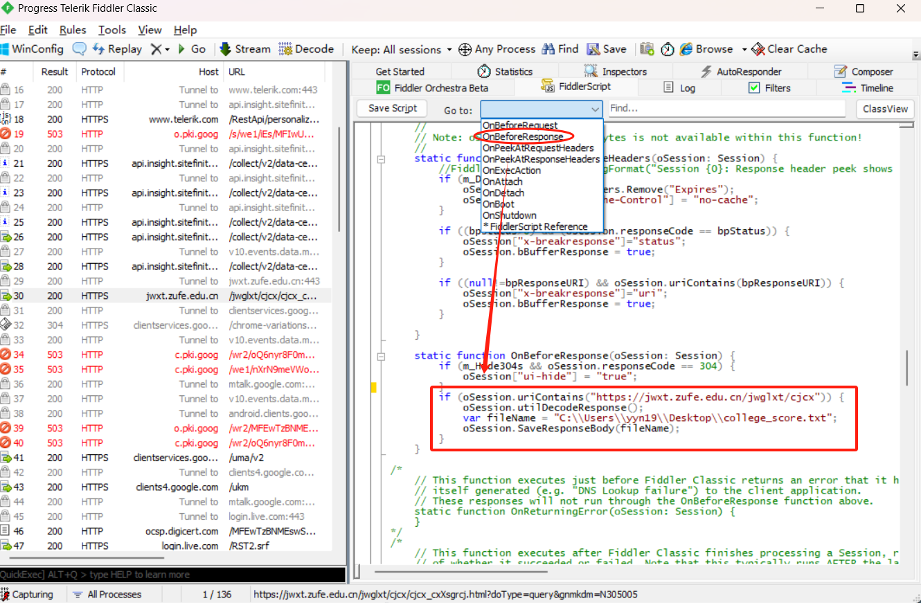Open Keep: All sessions dropdown
Screen dimensions: 921x603
[x=401, y=49]
